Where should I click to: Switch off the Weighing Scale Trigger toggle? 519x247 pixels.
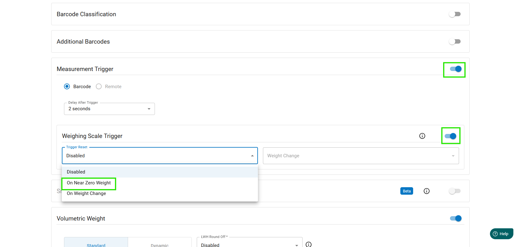point(451,136)
